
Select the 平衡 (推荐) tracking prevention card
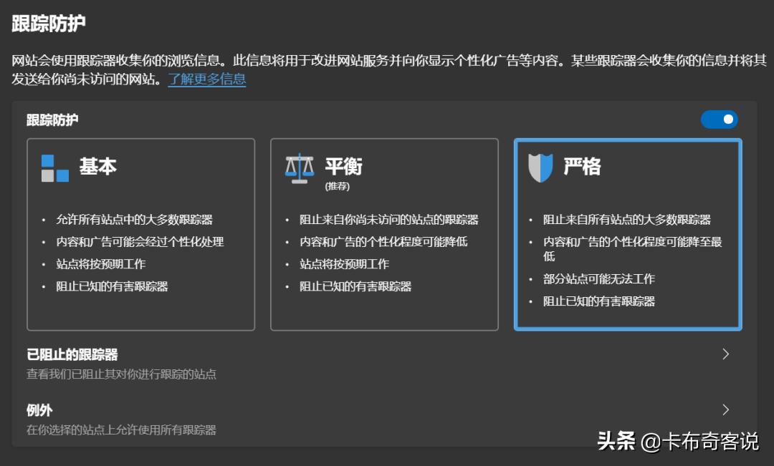click(385, 234)
